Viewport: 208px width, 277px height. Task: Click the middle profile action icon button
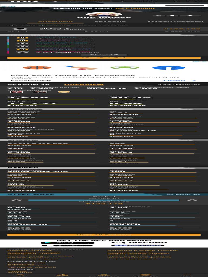[x=172, y=15]
